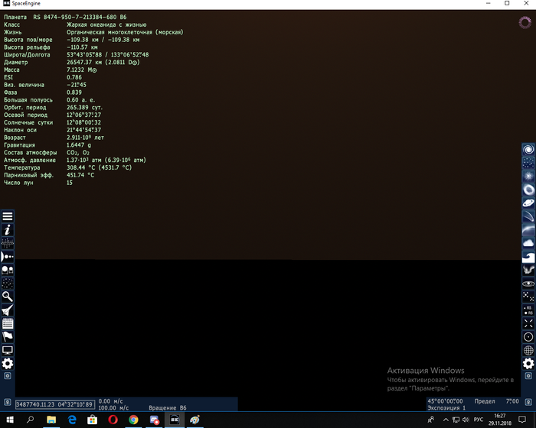Image resolution: width=536 pixels, height=428 pixels.
Task: Open the spacecraft manager icon
Action: (8, 310)
